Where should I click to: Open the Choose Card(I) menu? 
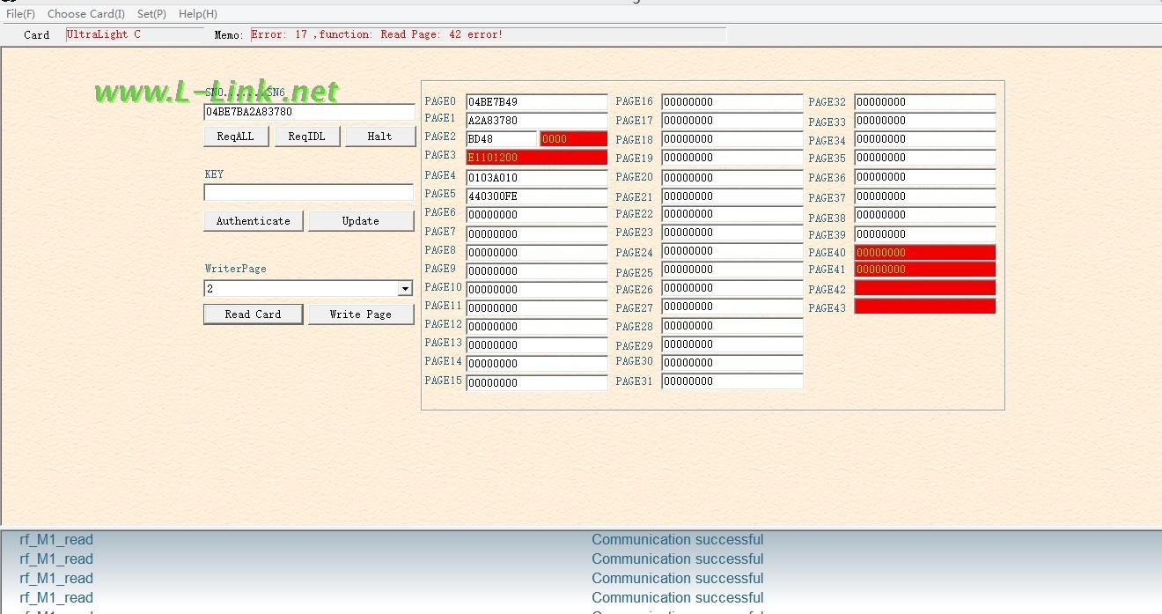click(85, 14)
